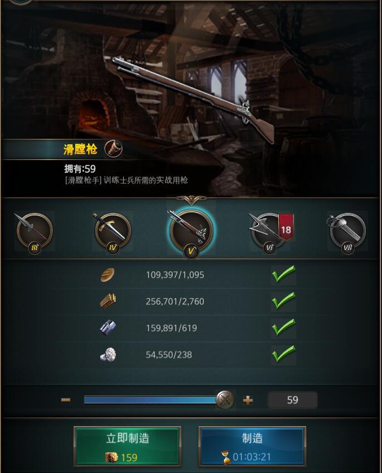Click the telescope icon beside 滑膛枪 title
The width and height of the screenshot is (382, 473).
tap(113, 149)
